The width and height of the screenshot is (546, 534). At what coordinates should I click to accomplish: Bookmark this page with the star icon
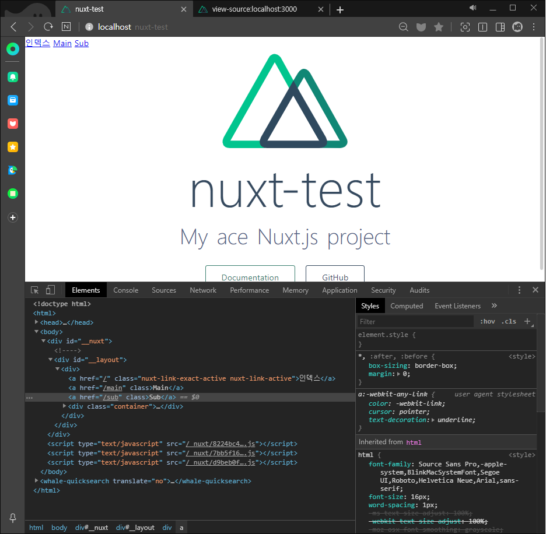click(x=439, y=27)
